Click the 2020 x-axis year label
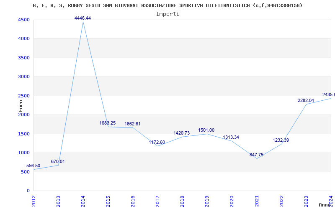The height and width of the screenshot is (209, 335). coord(232,201)
